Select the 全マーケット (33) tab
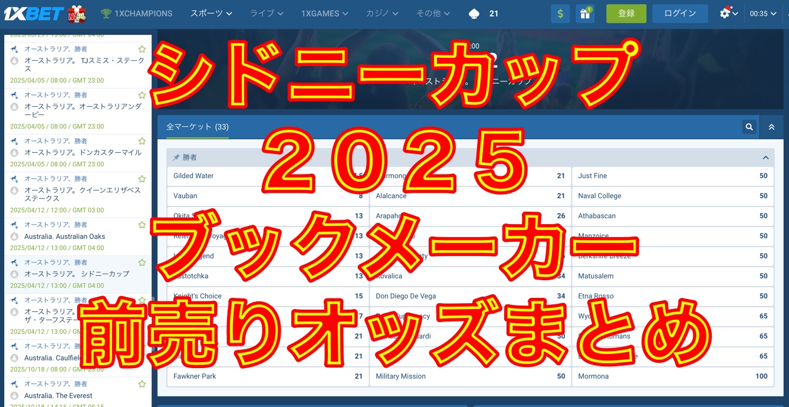 pos(198,127)
